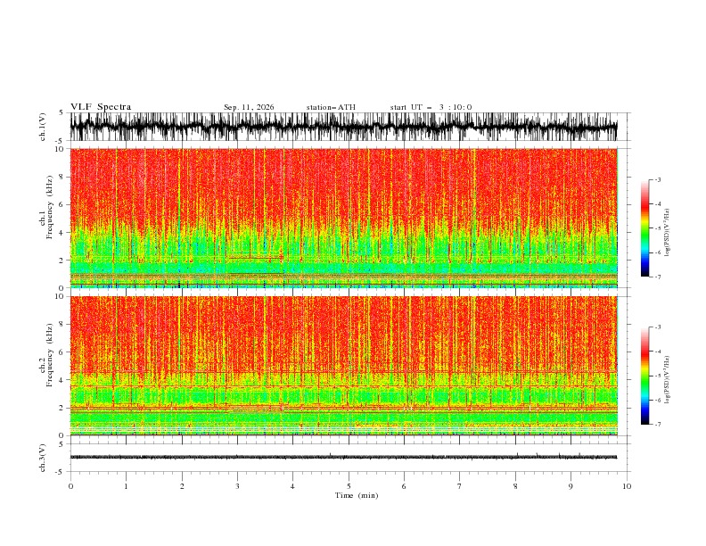
Task: Click the ch.2 spectrogram green band near 3 kHz
Action: pyautogui.click(x=343, y=396)
